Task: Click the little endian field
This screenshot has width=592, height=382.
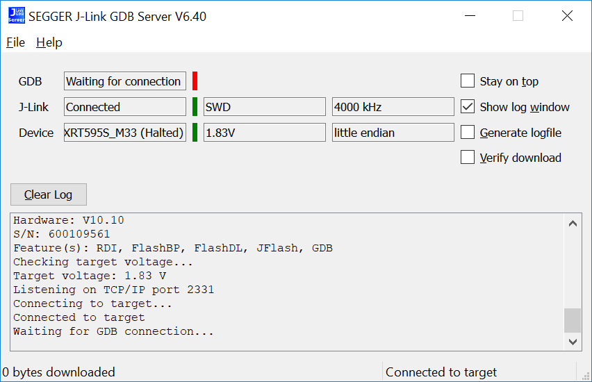Action: (393, 132)
